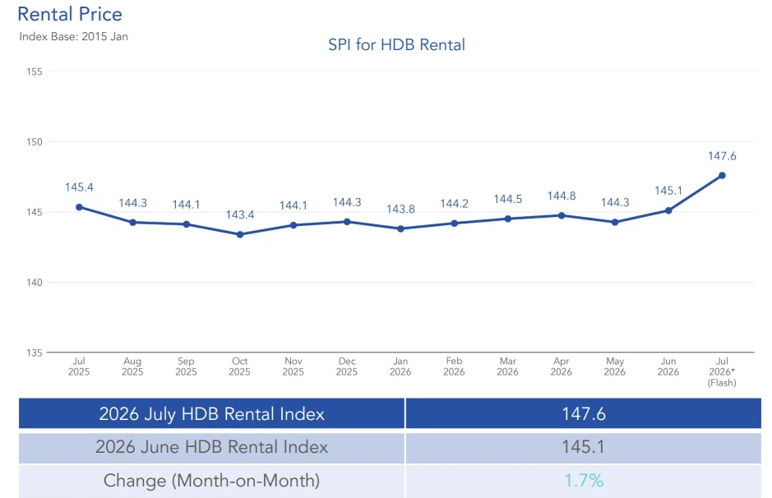
Task: Click the 145.1 value in the table
Action: pyautogui.click(x=584, y=447)
